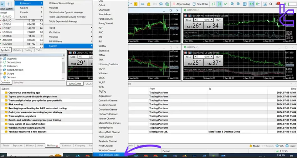297x158 pixels.
Task: Select Keltner Channel in the custom list
Action: (x=107, y=119)
